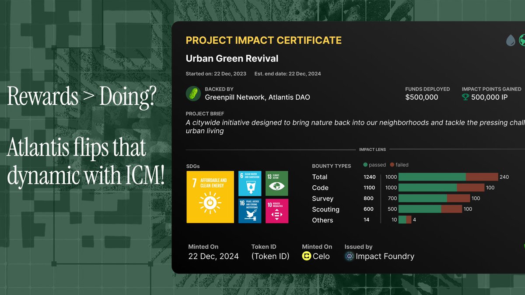The width and height of the screenshot is (525, 295).
Task: Click the SDGs section label
Action: tap(193, 167)
